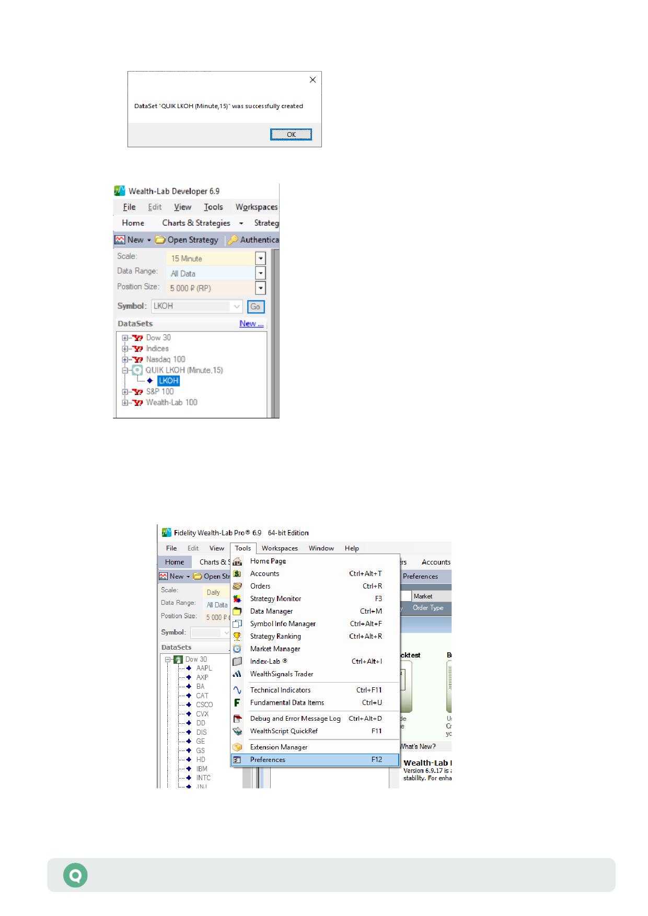This screenshot has width=648, height=916.
Task: Open Help menu in Wealth-Lab Pro
Action: click(352, 548)
